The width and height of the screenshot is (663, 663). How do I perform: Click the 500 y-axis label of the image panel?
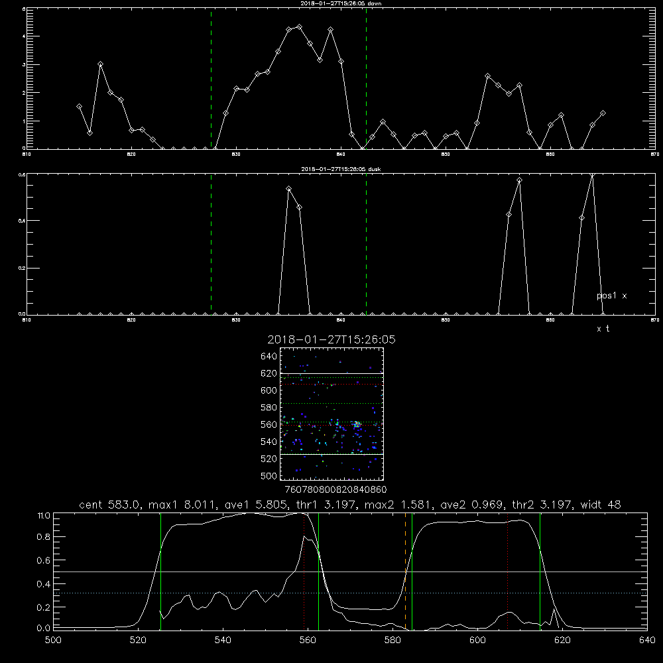pos(269,475)
